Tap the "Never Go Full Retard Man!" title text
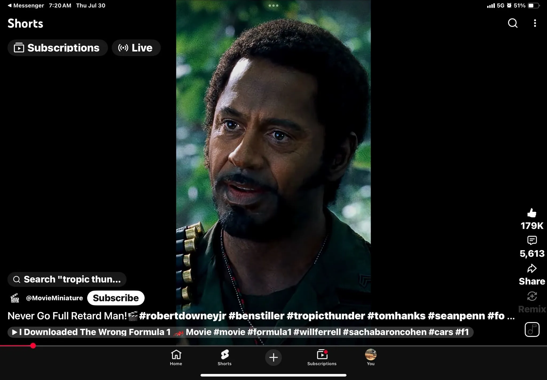Viewport: 547px width, 380px height. pyautogui.click(x=67, y=316)
